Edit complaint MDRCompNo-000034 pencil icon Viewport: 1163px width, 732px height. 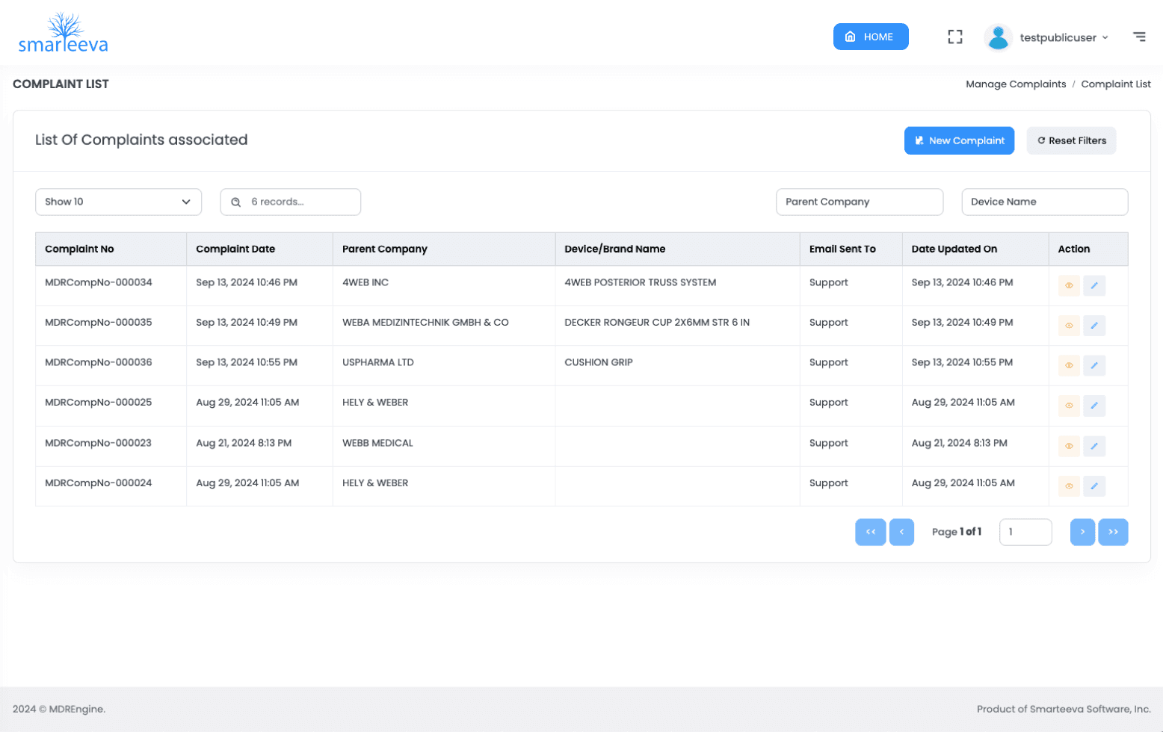click(x=1094, y=285)
